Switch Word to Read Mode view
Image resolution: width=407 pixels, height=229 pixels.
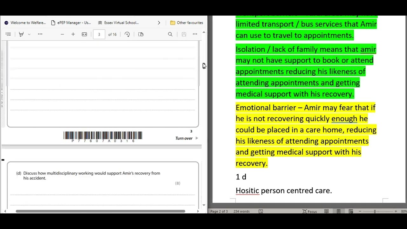click(x=327, y=212)
